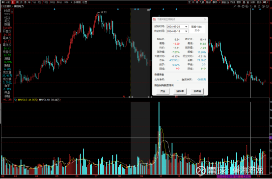
Task: Open the 起始时间 start date dropdown
Action: 186,26
